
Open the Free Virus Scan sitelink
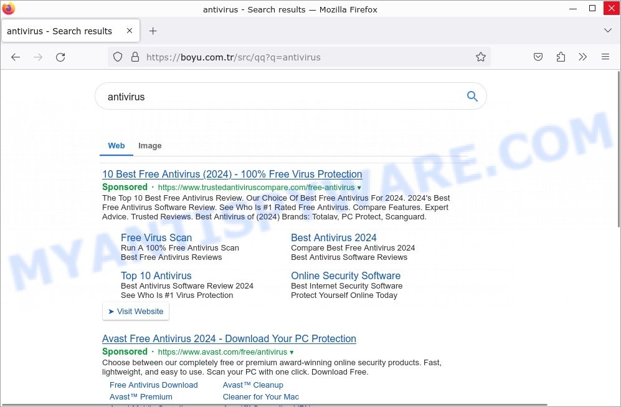pyautogui.click(x=156, y=237)
